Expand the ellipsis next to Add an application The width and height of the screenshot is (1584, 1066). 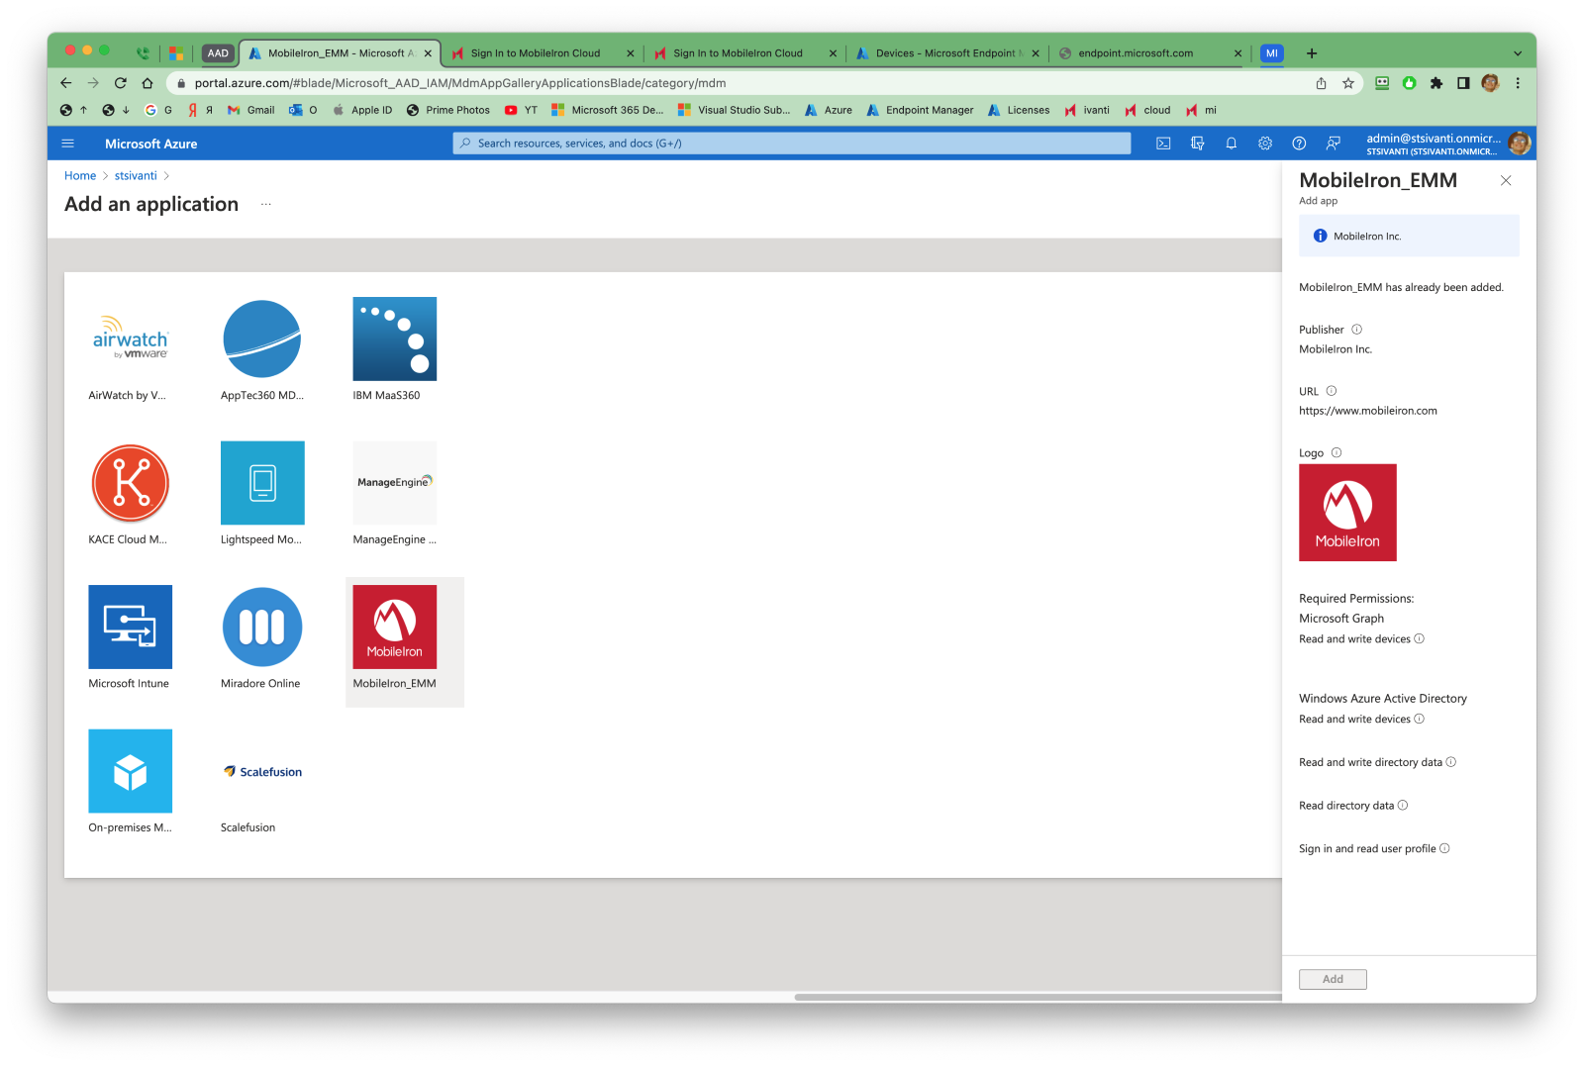(x=265, y=204)
